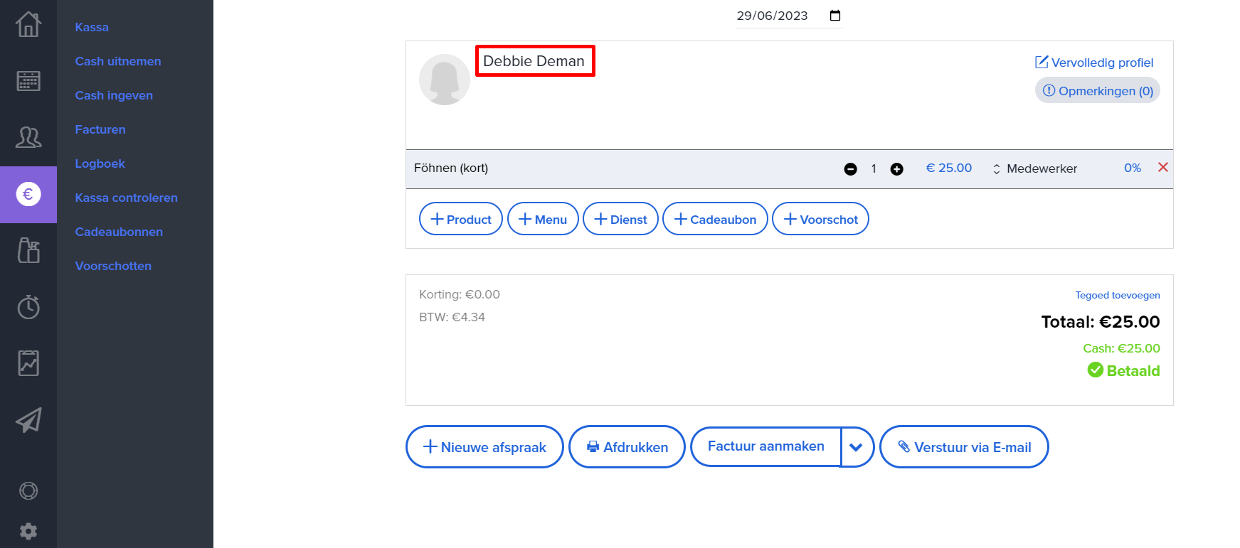
Task: Open the statistics chart icon
Action: 28,363
